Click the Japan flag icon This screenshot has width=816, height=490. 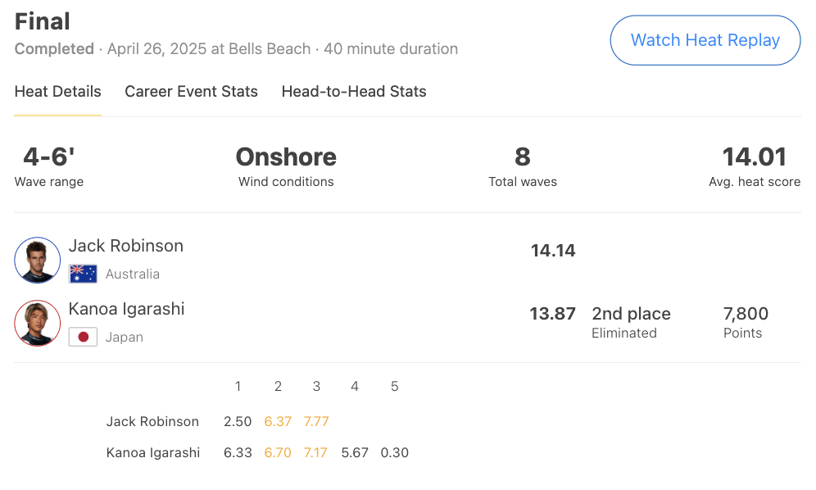(x=83, y=337)
